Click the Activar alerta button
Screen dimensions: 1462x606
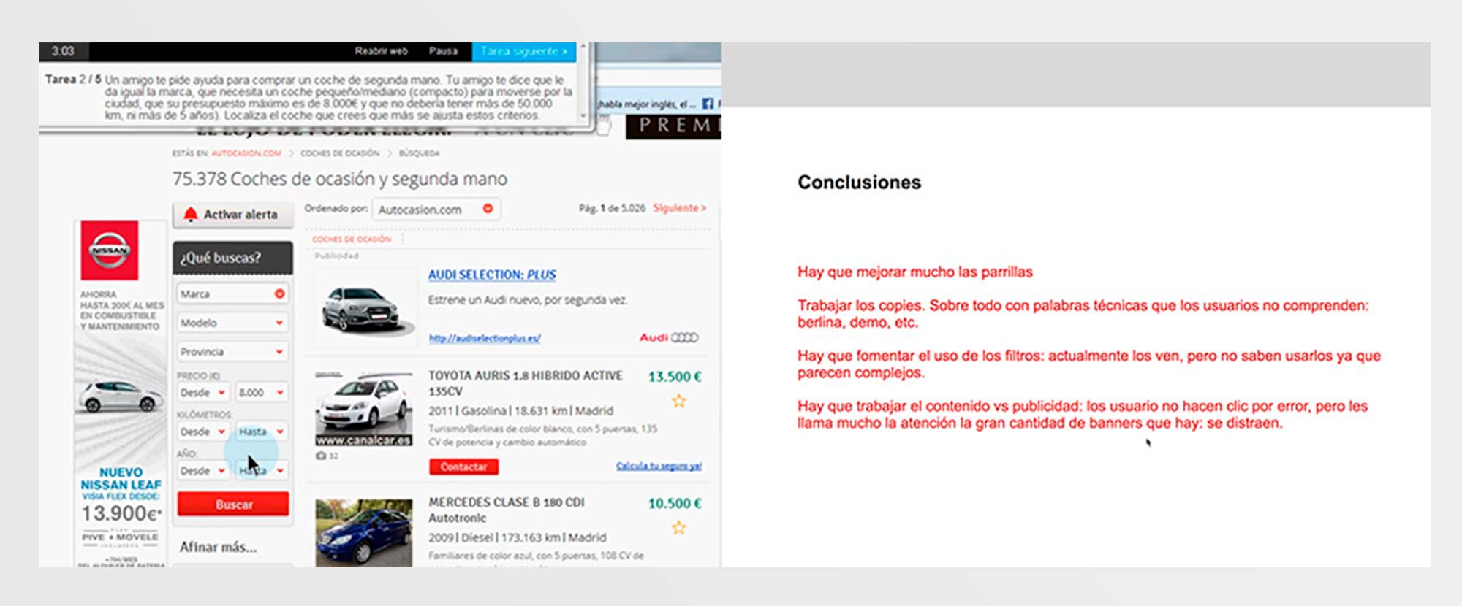(x=233, y=214)
